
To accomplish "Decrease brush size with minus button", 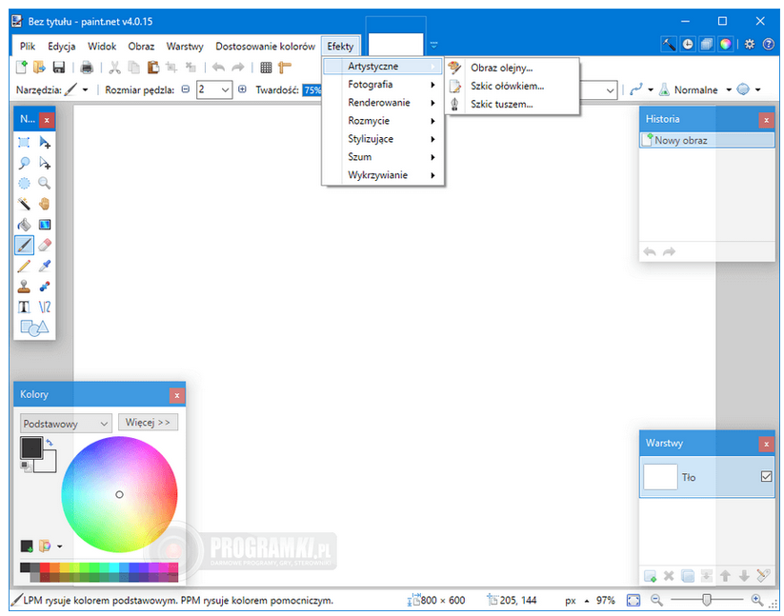I will pos(186,89).
